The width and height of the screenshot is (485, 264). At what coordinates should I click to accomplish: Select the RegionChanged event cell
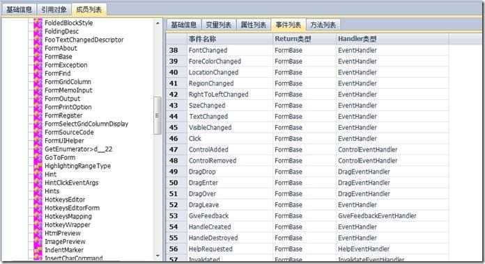(x=230, y=83)
